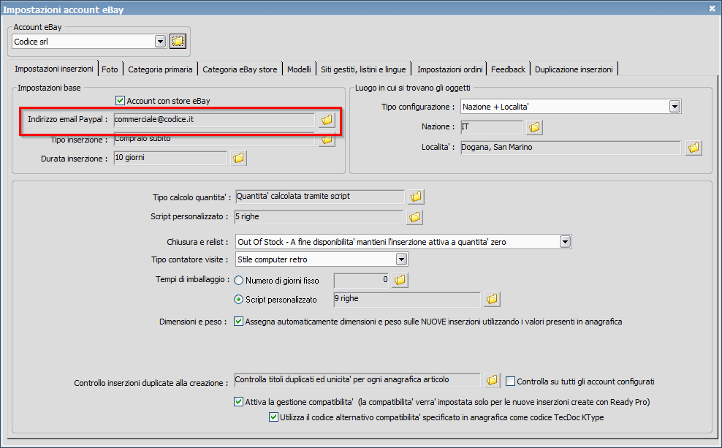Screen dimensions: 722x448
Task: Open folder icon next to Localita' field
Action: click(x=693, y=148)
